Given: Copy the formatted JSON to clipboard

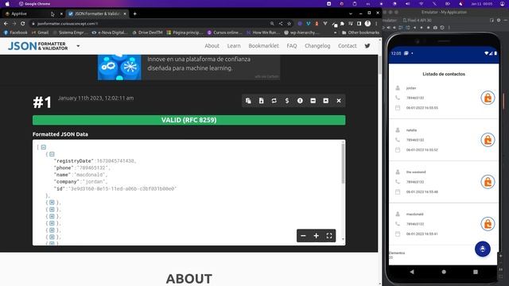Looking at the screenshot, I should tap(248, 101).
